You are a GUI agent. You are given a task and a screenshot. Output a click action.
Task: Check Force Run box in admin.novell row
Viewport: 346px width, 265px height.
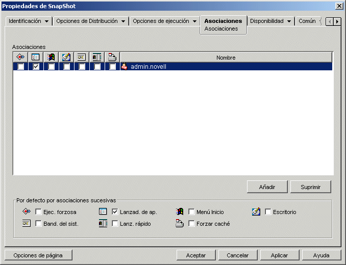[21, 67]
